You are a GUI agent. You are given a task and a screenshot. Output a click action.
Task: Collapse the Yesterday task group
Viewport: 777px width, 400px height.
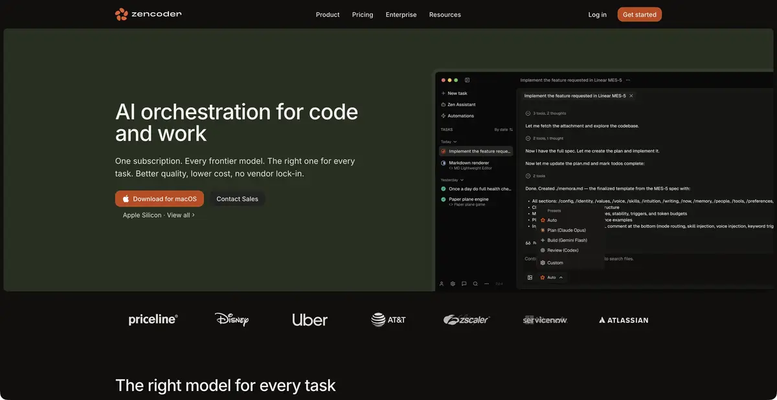point(451,179)
